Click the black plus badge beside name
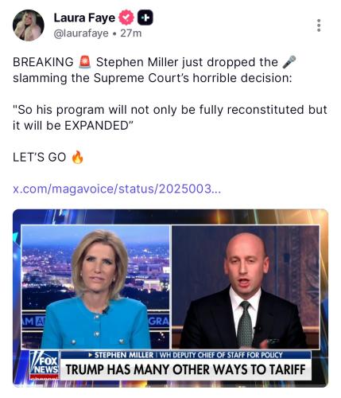This screenshot has width=341, height=398. pyautogui.click(x=145, y=18)
